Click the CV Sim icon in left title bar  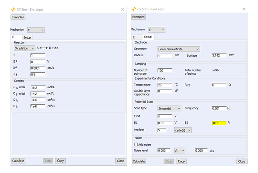pos(13,9)
